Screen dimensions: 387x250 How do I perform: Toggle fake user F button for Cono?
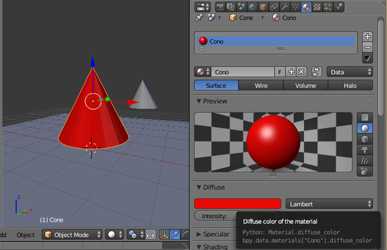click(280, 72)
